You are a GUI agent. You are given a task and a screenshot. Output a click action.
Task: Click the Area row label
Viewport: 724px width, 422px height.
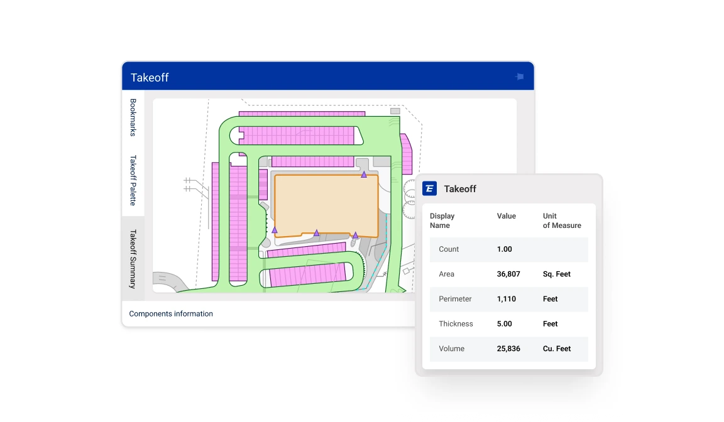(x=446, y=274)
